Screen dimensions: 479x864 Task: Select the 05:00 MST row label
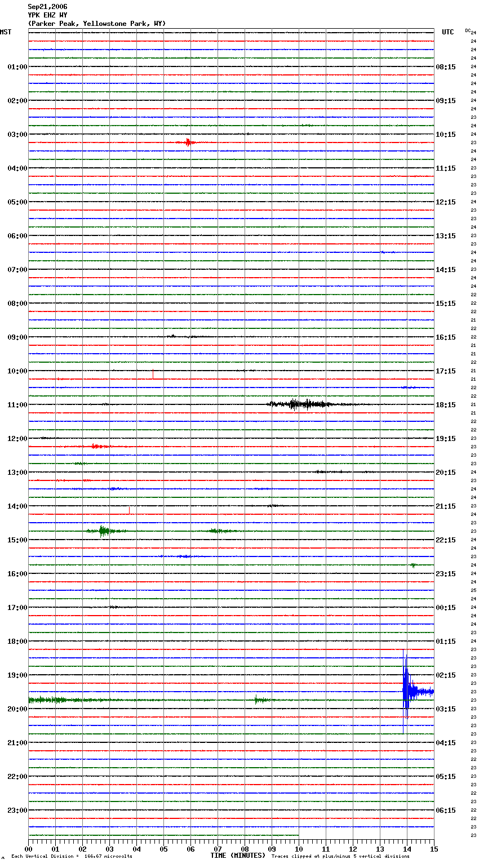[x=17, y=202]
